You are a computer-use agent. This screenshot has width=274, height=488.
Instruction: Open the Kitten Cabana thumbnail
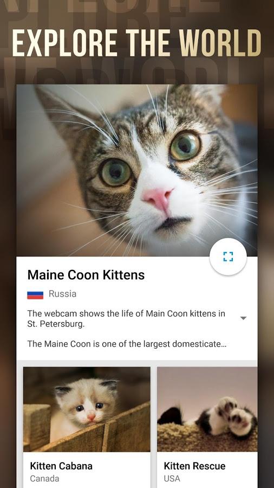pos(87,409)
